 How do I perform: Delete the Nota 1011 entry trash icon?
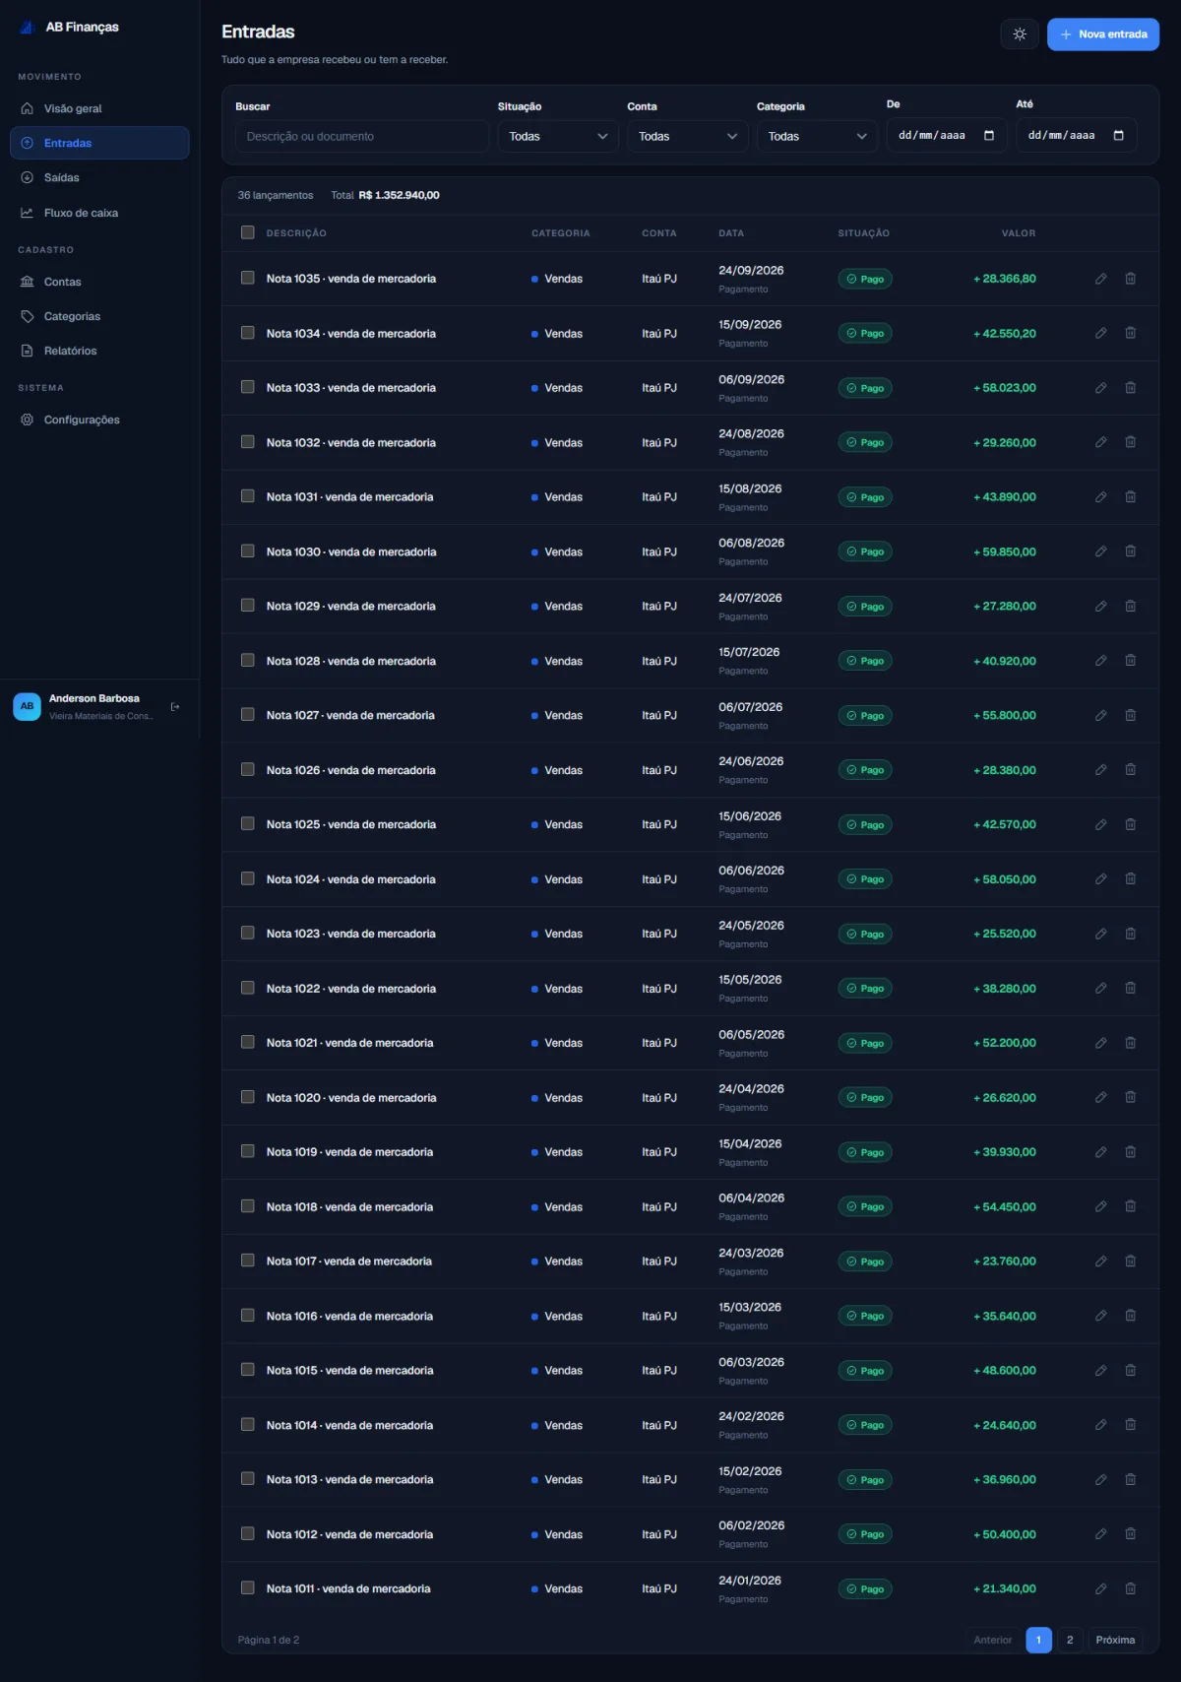[x=1131, y=1588]
